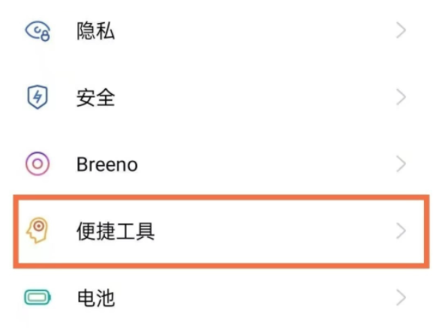Tap the chevron in 便捷工具 row
Viewport: 439px width, 331px height.
click(401, 232)
